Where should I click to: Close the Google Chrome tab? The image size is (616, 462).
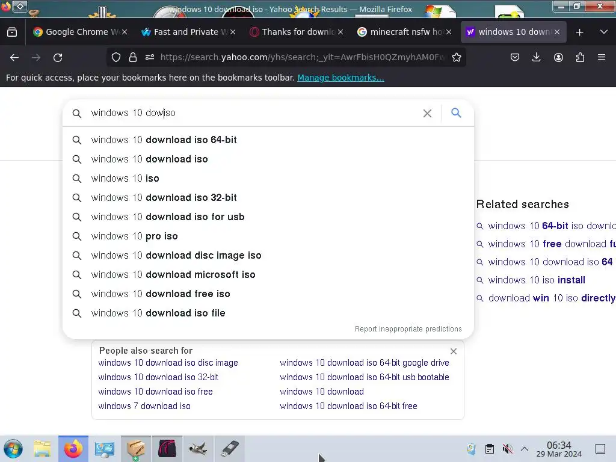125,32
